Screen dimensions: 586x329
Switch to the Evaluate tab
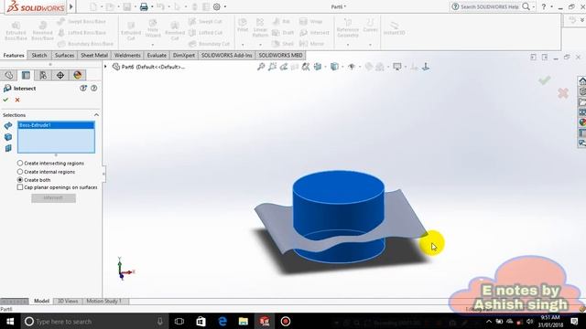(x=157, y=55)
